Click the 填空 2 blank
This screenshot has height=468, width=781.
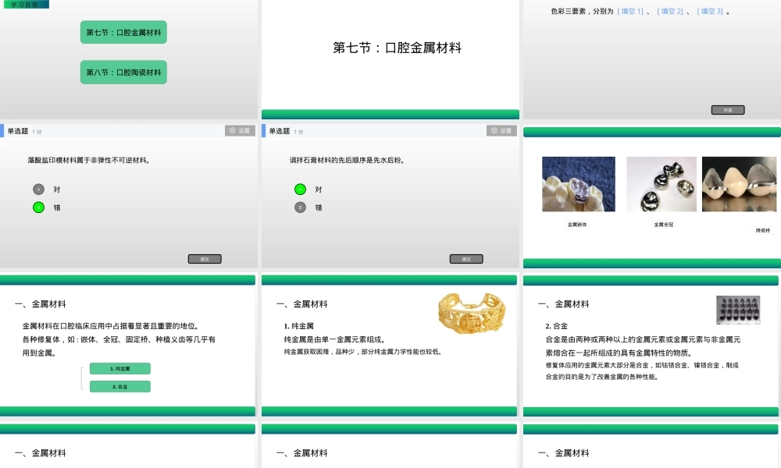(x=670, y=11)
